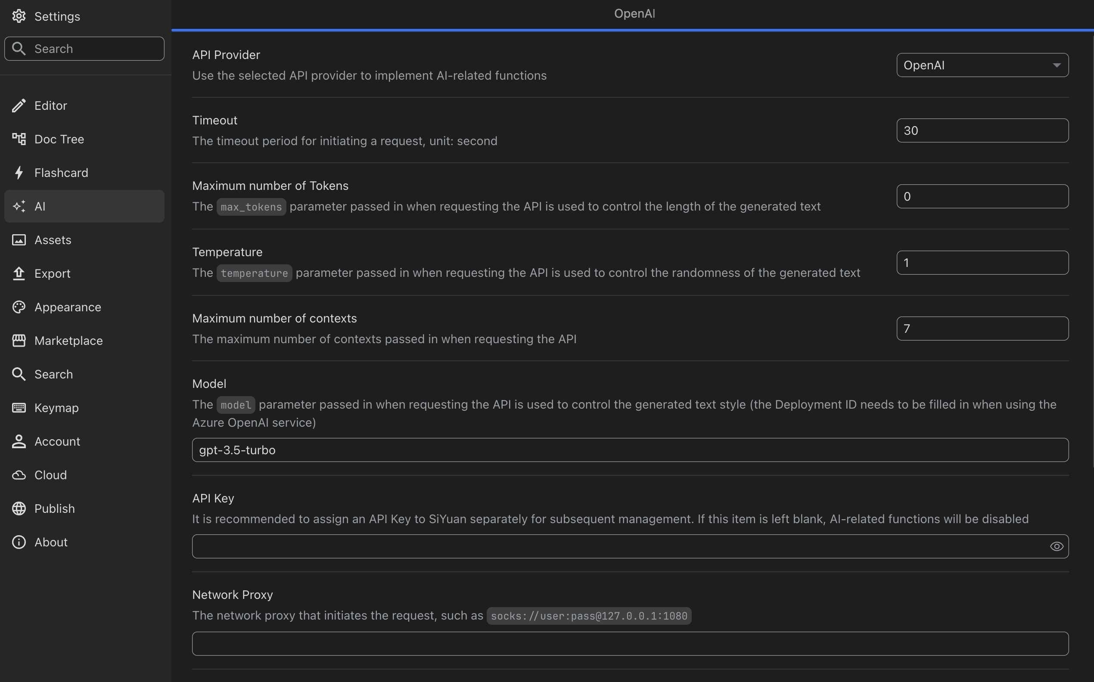The height and width of the screenshot is (682, 1094).
Task: Click the Cloud icon
Action: (19, 475)
